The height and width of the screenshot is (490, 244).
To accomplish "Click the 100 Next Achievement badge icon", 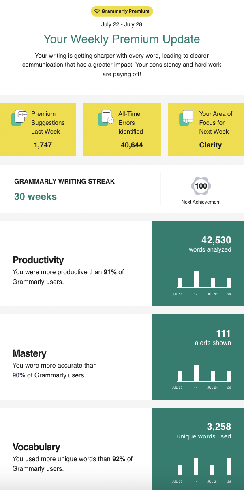I will (201, 186).
